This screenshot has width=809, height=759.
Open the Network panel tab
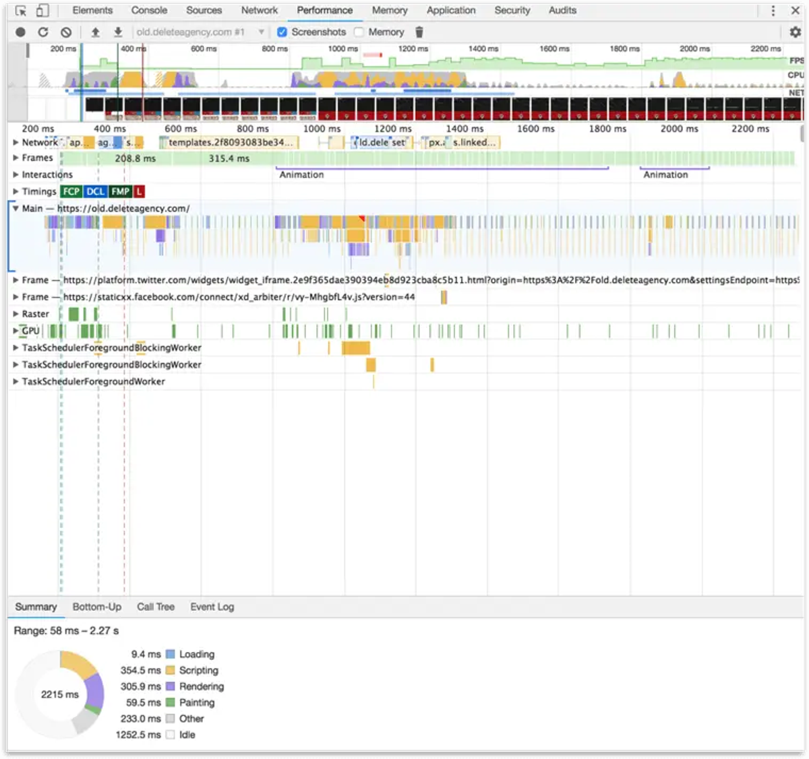click(260, 11)
